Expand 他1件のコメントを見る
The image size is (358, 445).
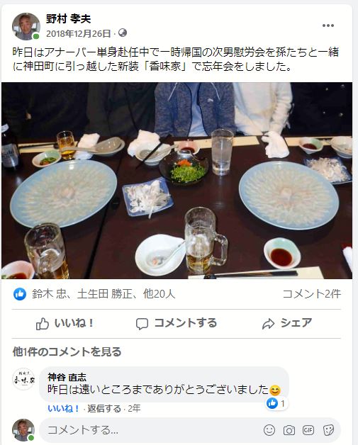point(67,352)
